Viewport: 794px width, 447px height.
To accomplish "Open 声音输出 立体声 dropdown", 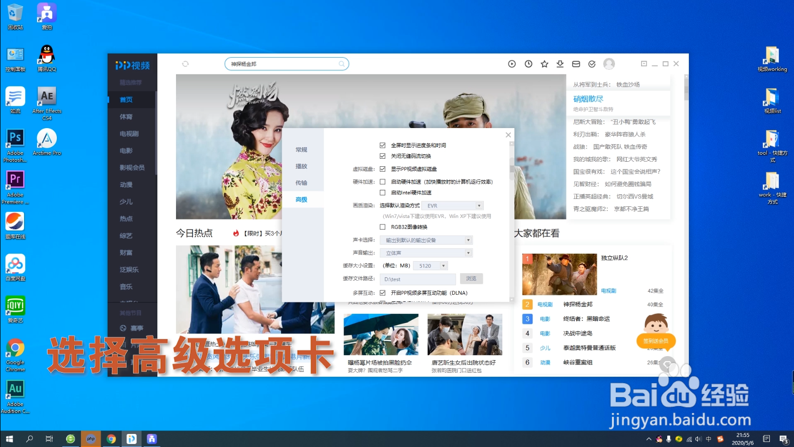I will 426,253.
